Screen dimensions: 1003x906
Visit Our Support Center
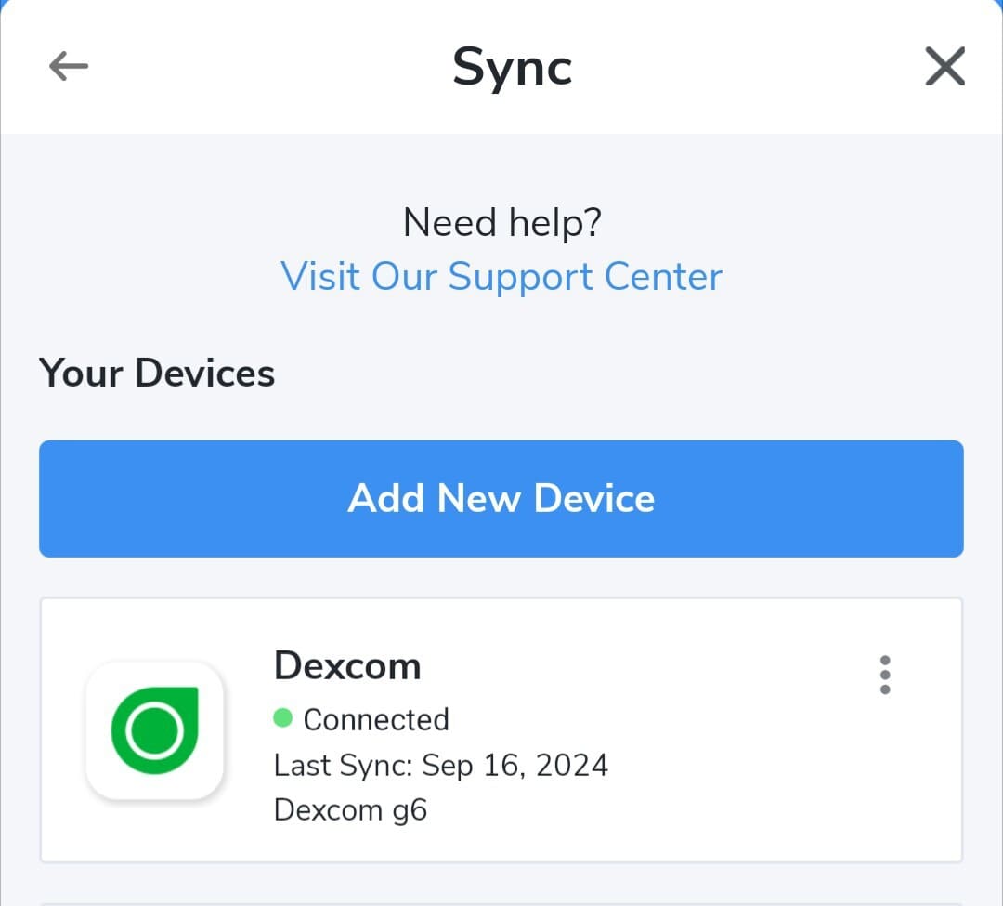(x=501, y=276)
